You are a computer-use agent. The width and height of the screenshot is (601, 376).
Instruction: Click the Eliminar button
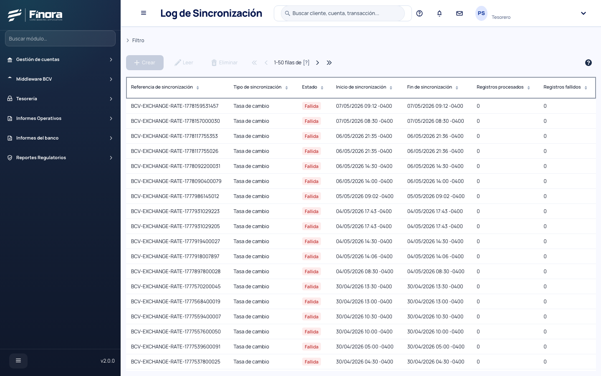[225, 63]
